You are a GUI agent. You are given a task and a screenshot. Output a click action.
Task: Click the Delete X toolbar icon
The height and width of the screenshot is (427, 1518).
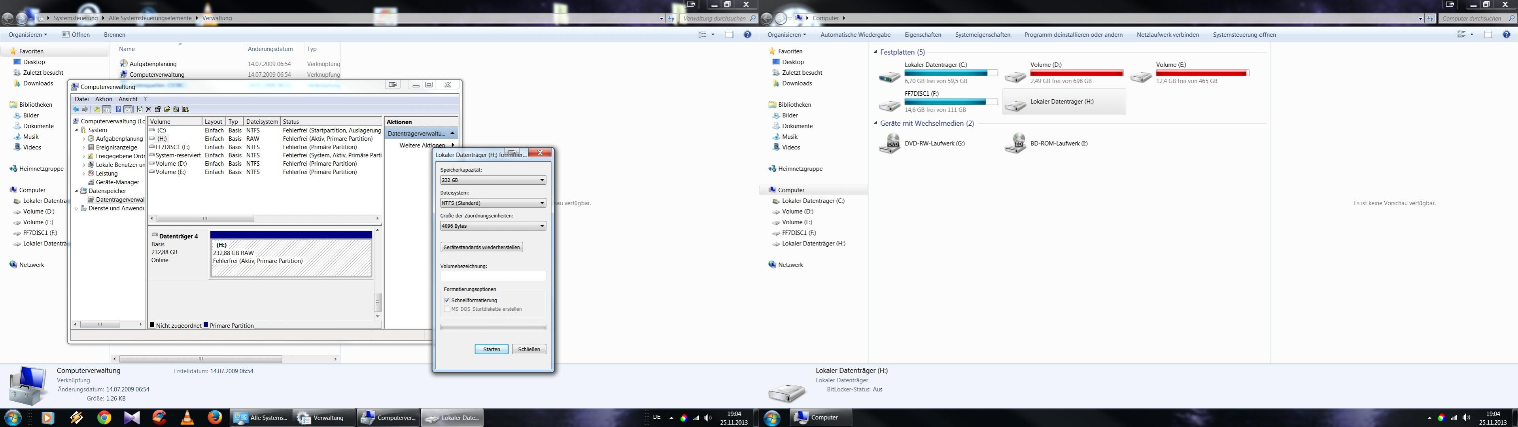(x=149, y=110)
